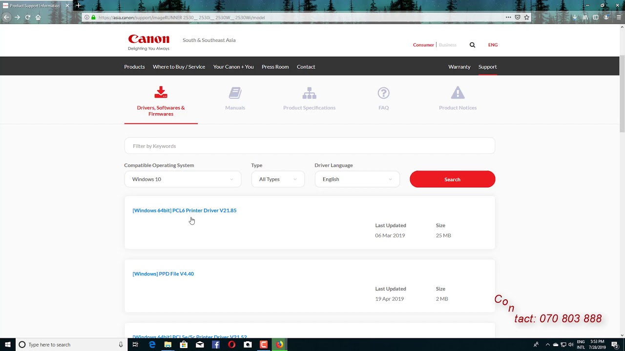Launch Microsoft Edge from taskbar
Screen dimensions: 625x351
[152, 345]
